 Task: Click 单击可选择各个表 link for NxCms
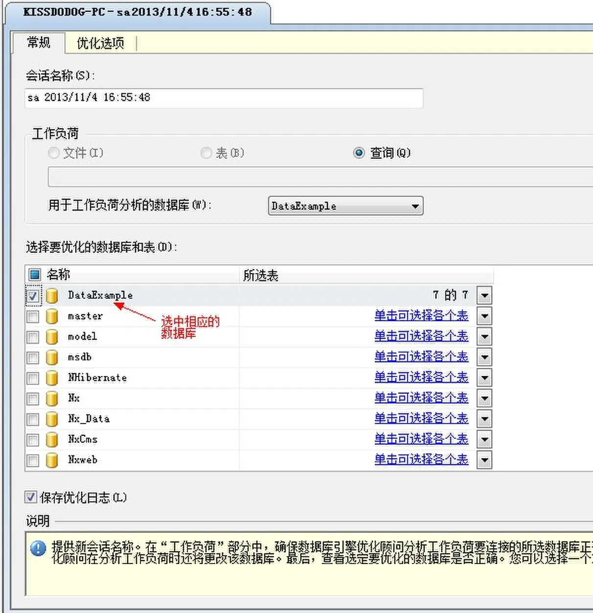pyautogui.click(x=421, y=439)
